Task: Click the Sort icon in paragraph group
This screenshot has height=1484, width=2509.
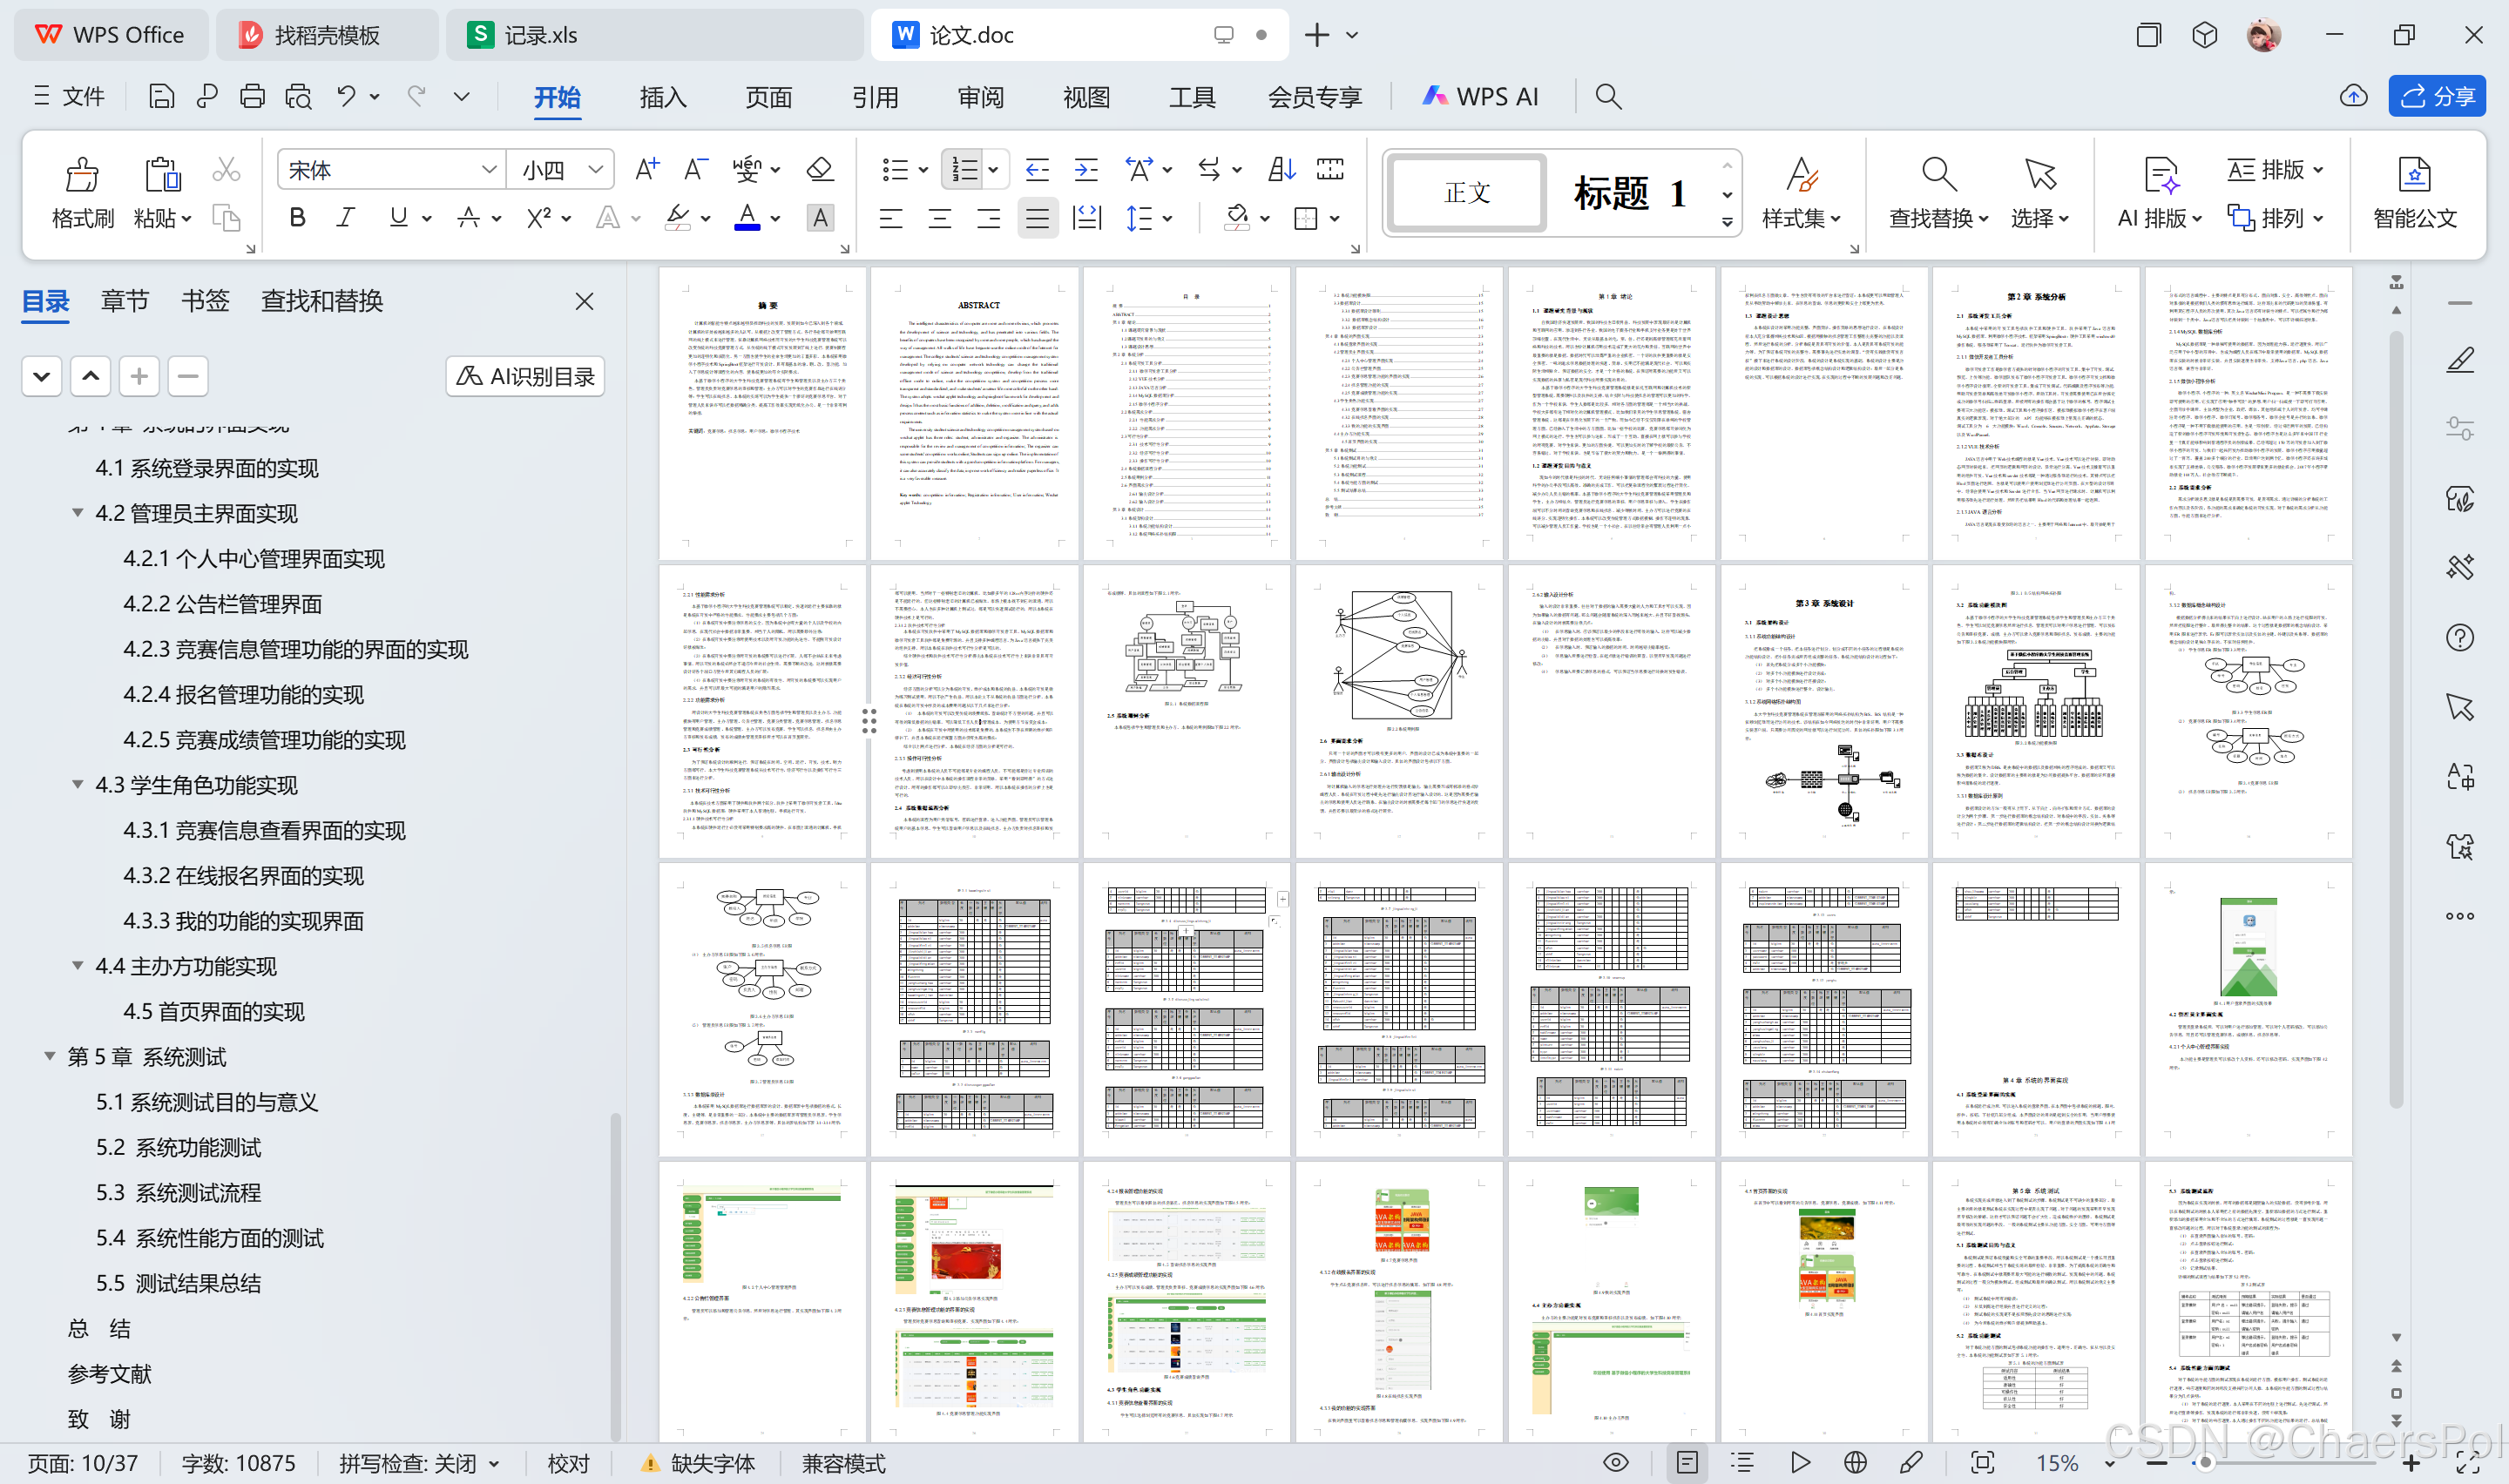Action: point(1281,170)
